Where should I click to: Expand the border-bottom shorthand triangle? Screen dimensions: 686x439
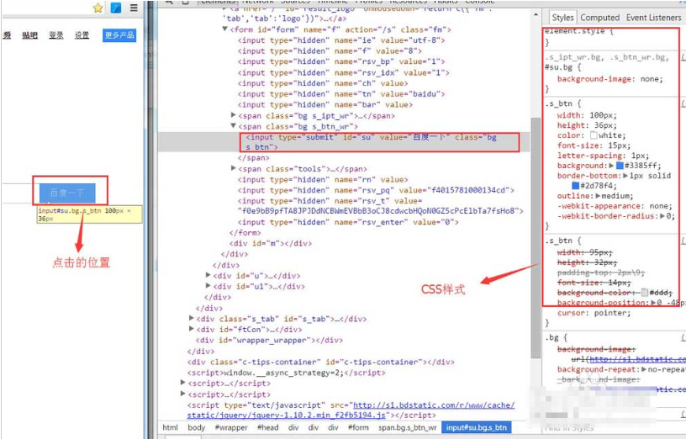click(x=625, y=176)
